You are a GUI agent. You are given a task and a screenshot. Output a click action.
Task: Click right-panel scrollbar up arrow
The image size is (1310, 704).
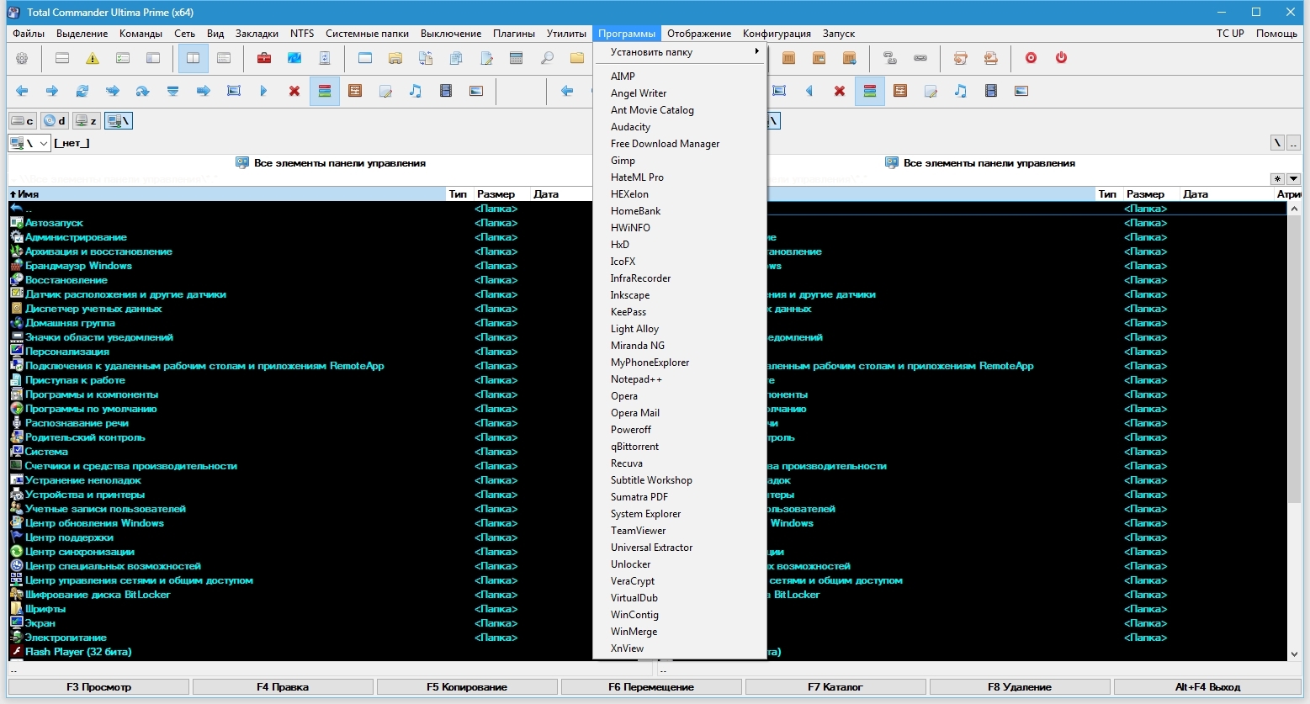[1294, 208]
